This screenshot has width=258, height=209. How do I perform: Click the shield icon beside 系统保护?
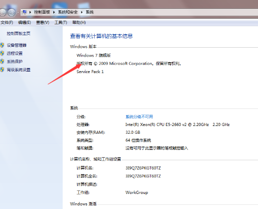pos(2,61)
